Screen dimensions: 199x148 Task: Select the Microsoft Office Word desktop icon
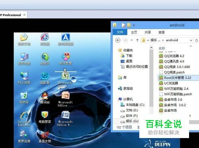(65, 119)
